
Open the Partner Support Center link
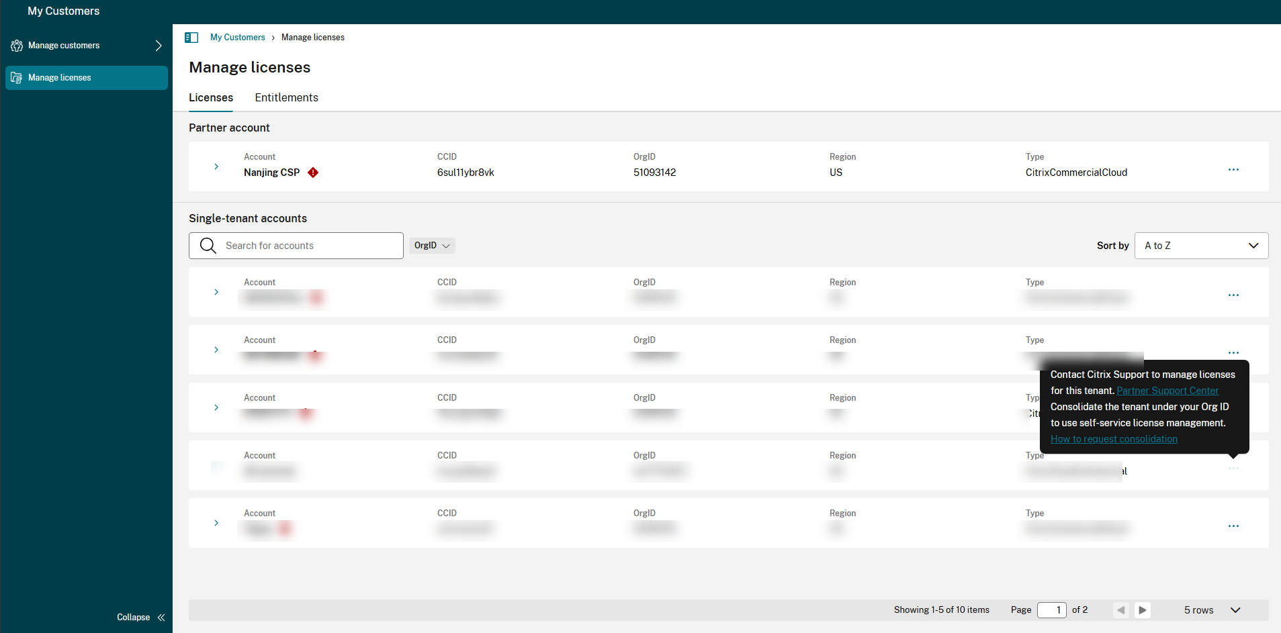pyautogui.click(x=1167, y=390)
